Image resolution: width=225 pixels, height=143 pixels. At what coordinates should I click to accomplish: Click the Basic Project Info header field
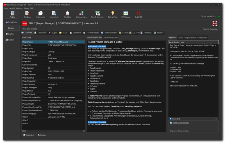click(194, 42)
